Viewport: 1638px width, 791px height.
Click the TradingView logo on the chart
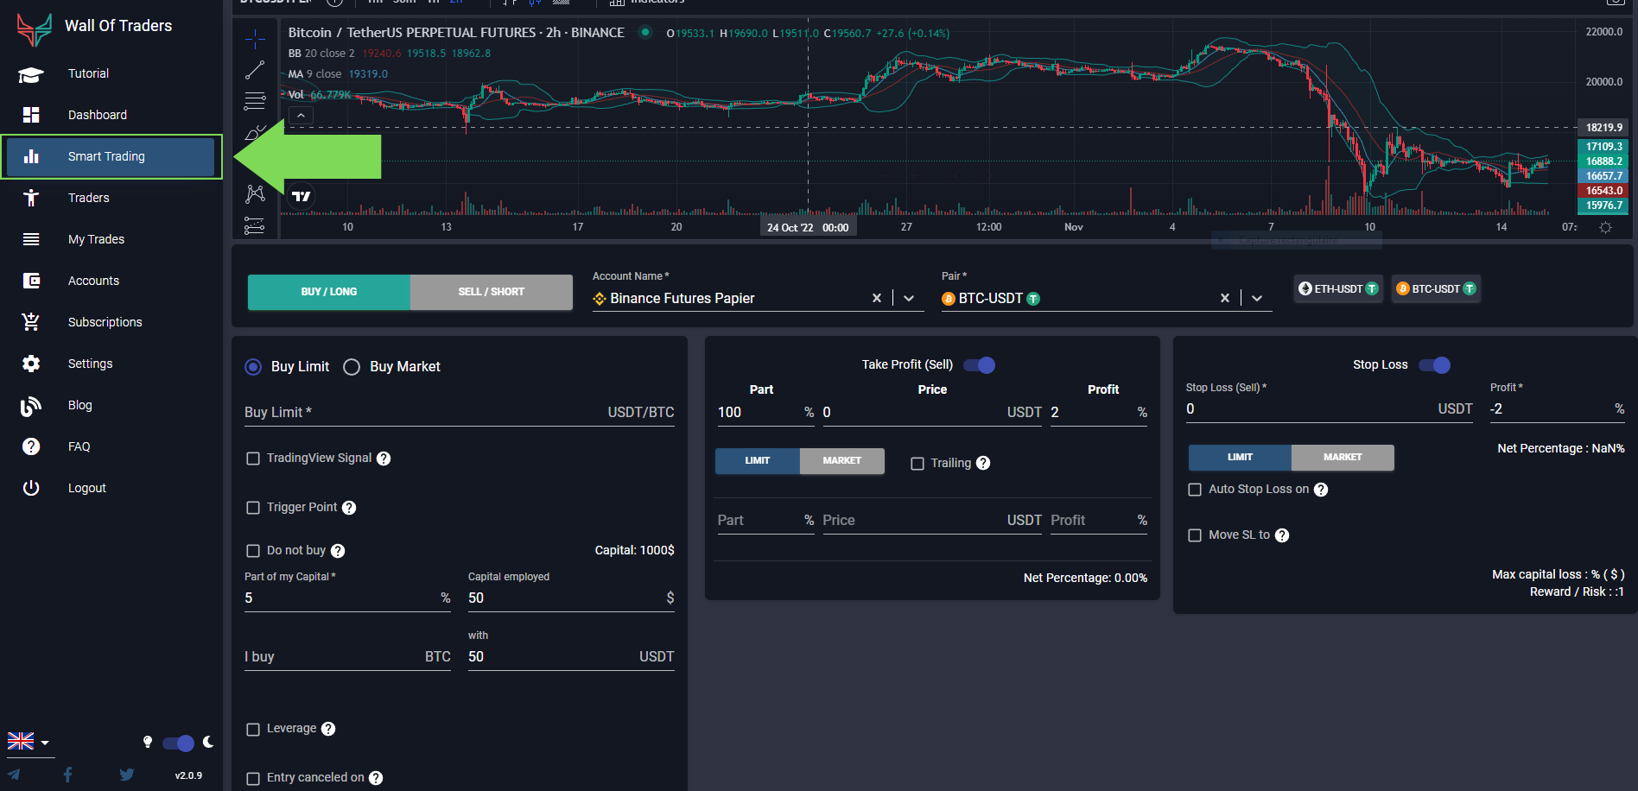(x=300, y=196)
